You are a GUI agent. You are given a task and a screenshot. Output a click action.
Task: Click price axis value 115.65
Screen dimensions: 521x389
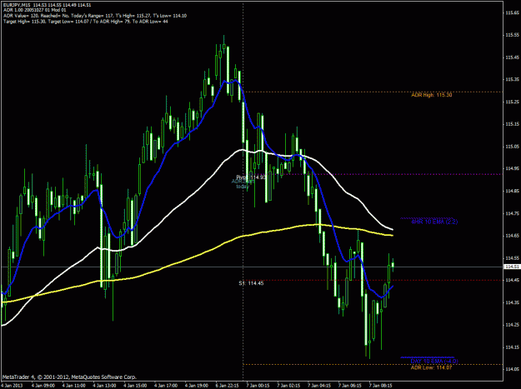pyautogui.click(x=512, y=13)
